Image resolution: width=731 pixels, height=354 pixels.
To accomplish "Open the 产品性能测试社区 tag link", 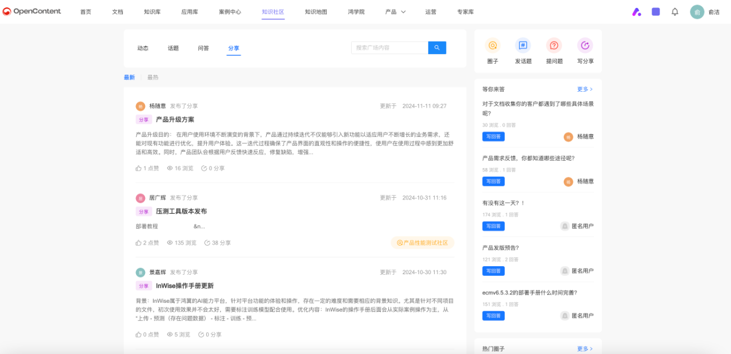I will pyautogui.click(x=422, y=242).
